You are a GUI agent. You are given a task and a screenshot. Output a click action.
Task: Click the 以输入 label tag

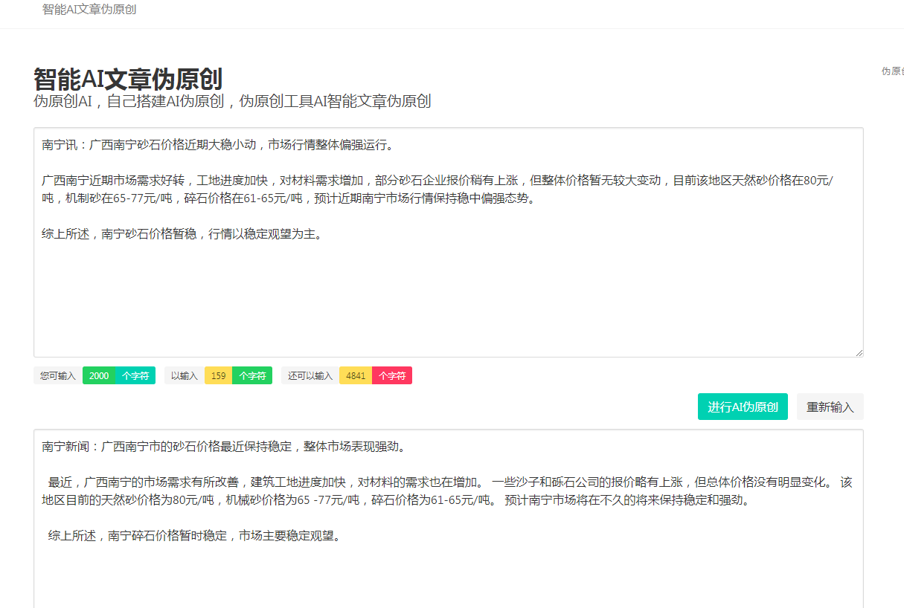coord(184,376)
